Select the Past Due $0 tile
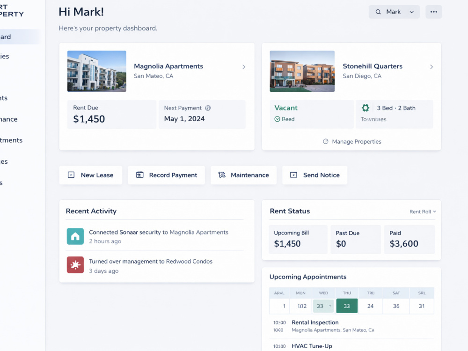Image resolution: width=468 pixels, height=351 pixels. click(x=356, y=240)
